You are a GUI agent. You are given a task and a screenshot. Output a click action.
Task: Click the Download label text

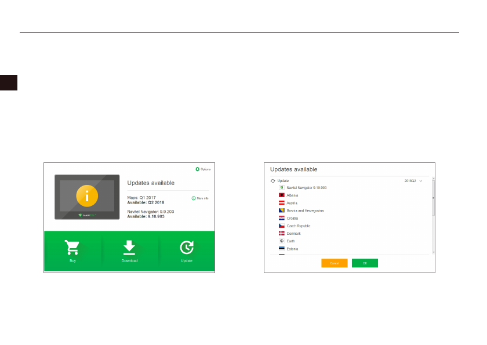[x=129, y=261]
